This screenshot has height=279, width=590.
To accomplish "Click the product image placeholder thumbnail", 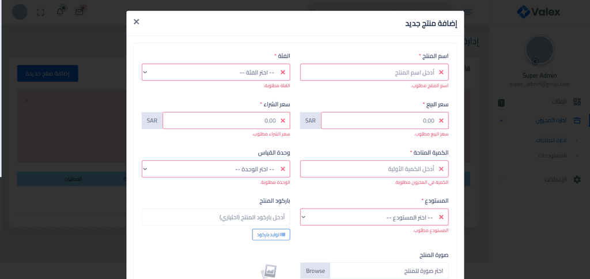I will (268, 272).
